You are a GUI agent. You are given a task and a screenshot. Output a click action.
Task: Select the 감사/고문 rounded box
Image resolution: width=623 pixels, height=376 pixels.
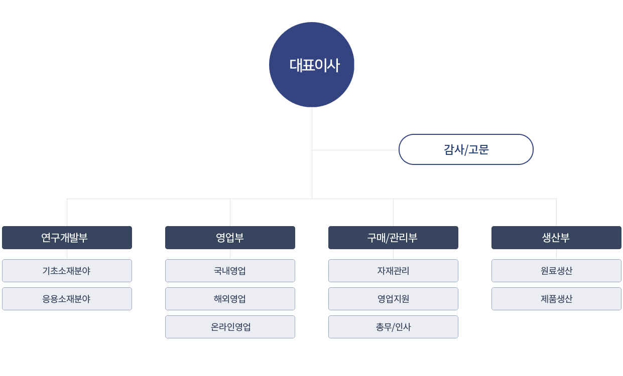[466, 149]
